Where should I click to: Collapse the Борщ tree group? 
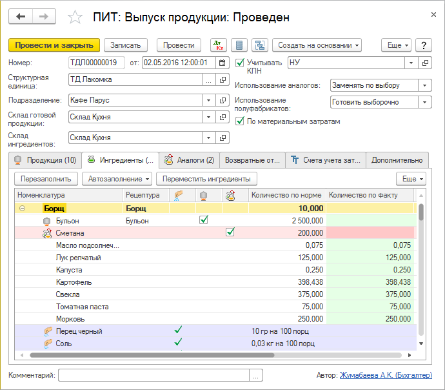click(x=23, y=209)
